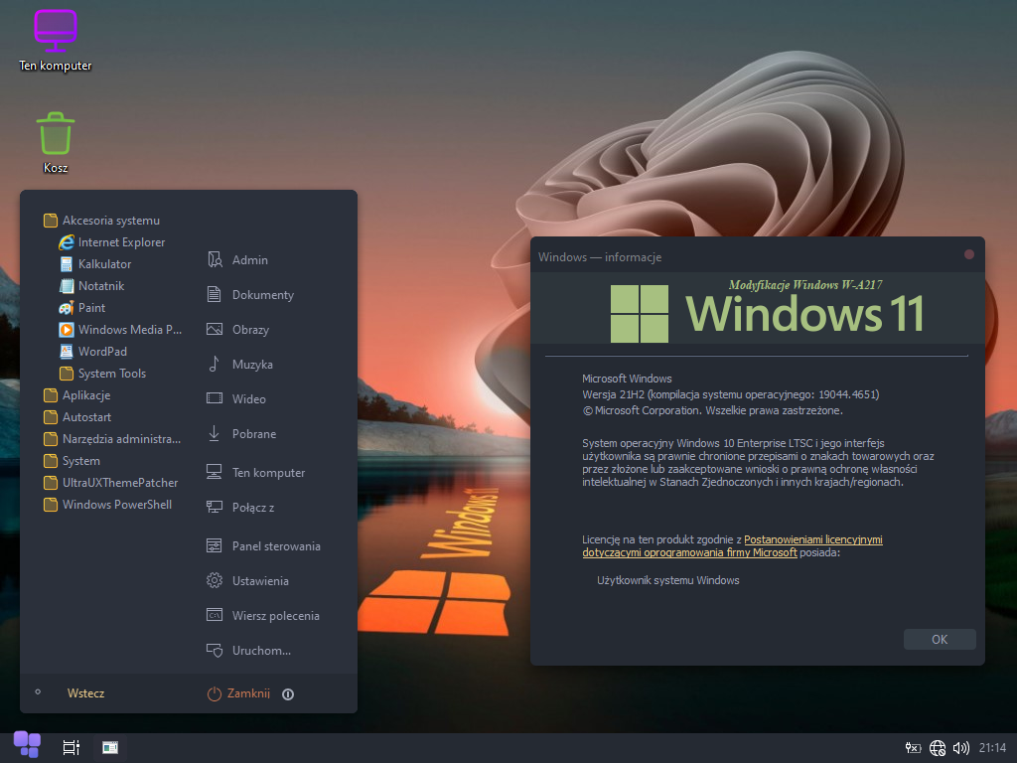Screen dimensions: 1017x763
Task: Open Notatnik in the programs list
Action: (100, 286)
